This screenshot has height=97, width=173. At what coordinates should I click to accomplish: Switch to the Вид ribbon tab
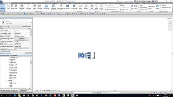pyautogui.click(x=49, y=3)
